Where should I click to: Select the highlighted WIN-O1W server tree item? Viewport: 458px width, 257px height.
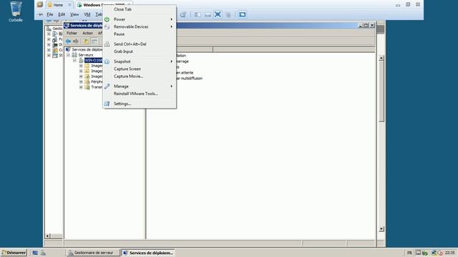[93, 60]
